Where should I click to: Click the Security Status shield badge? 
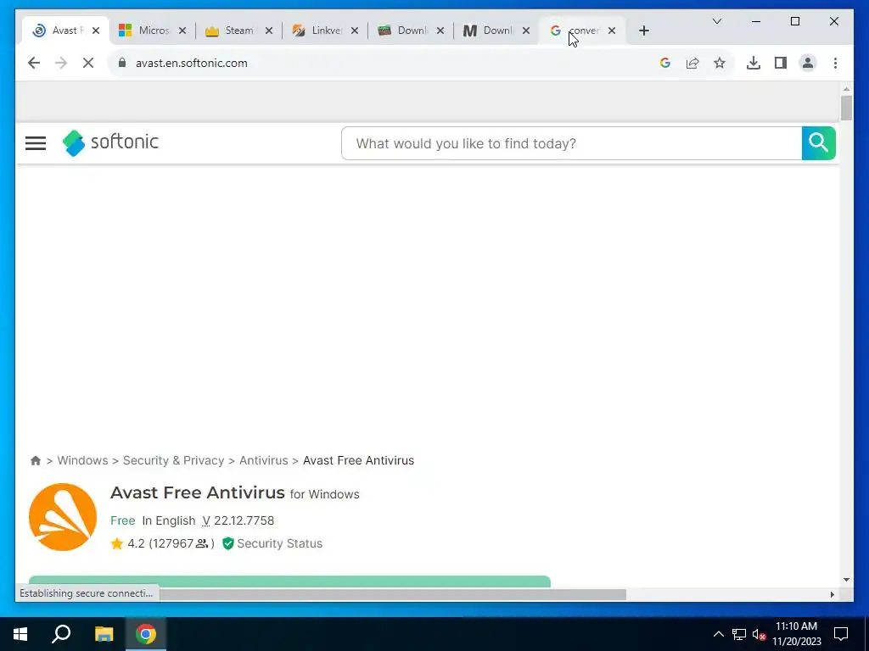click(272, 543)
